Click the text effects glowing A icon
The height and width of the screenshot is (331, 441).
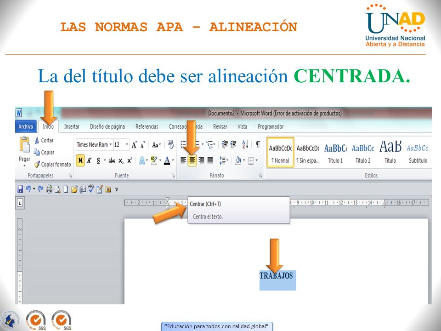click(142, 160)
